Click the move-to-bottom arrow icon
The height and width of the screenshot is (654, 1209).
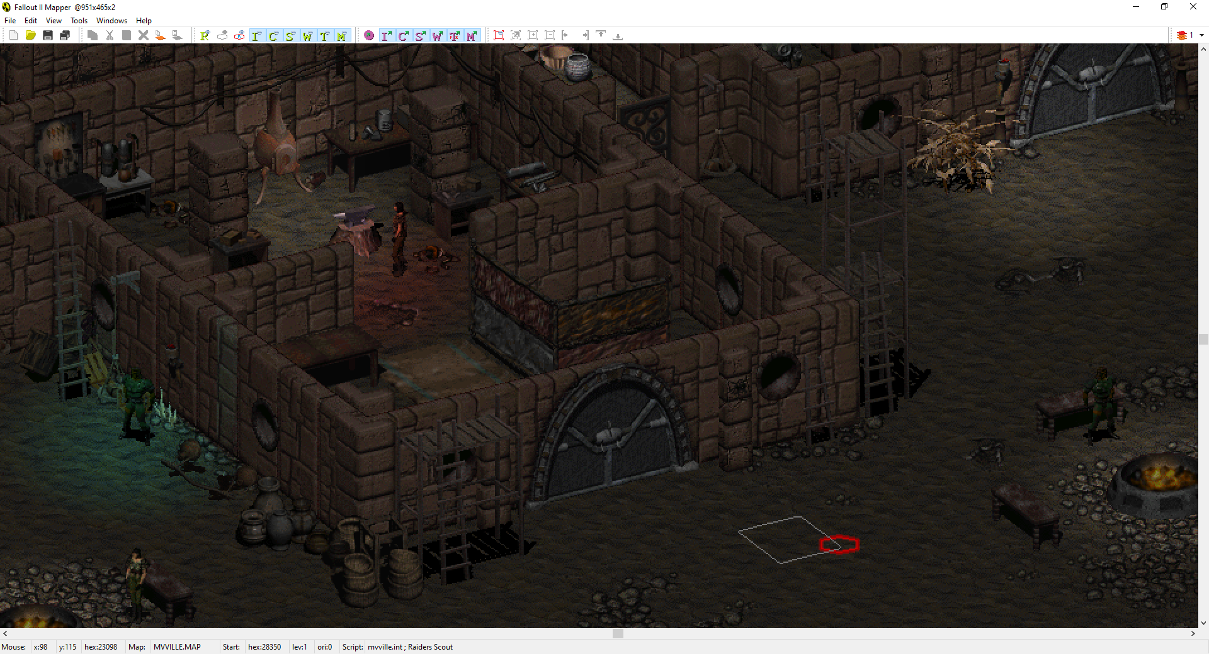point(618,36)
